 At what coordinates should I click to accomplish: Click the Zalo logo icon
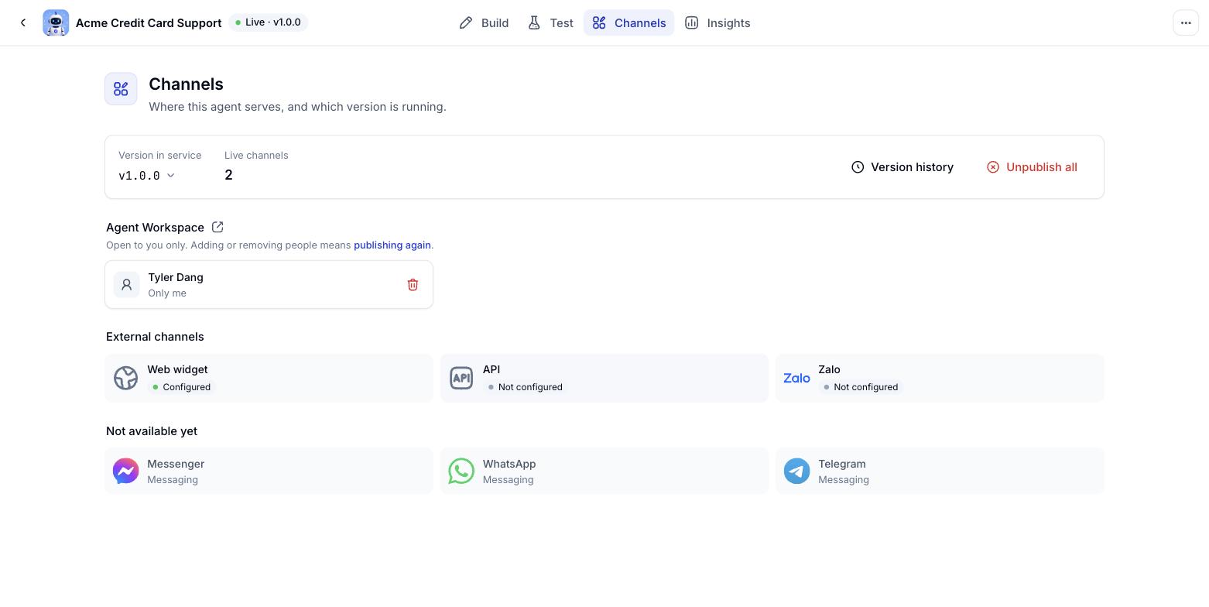(796, 378)
